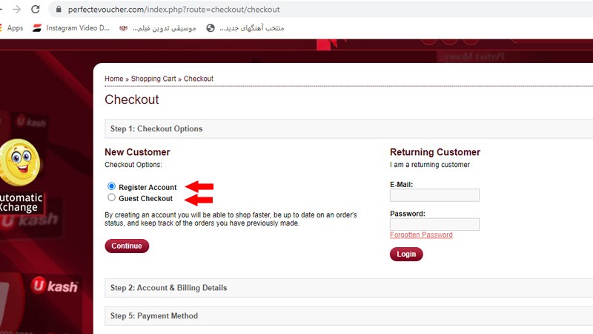This screenshot has width=593, height=334.
Task: Click the padlock site info icon
Action: pyautogui.click(x=58, y=10)
